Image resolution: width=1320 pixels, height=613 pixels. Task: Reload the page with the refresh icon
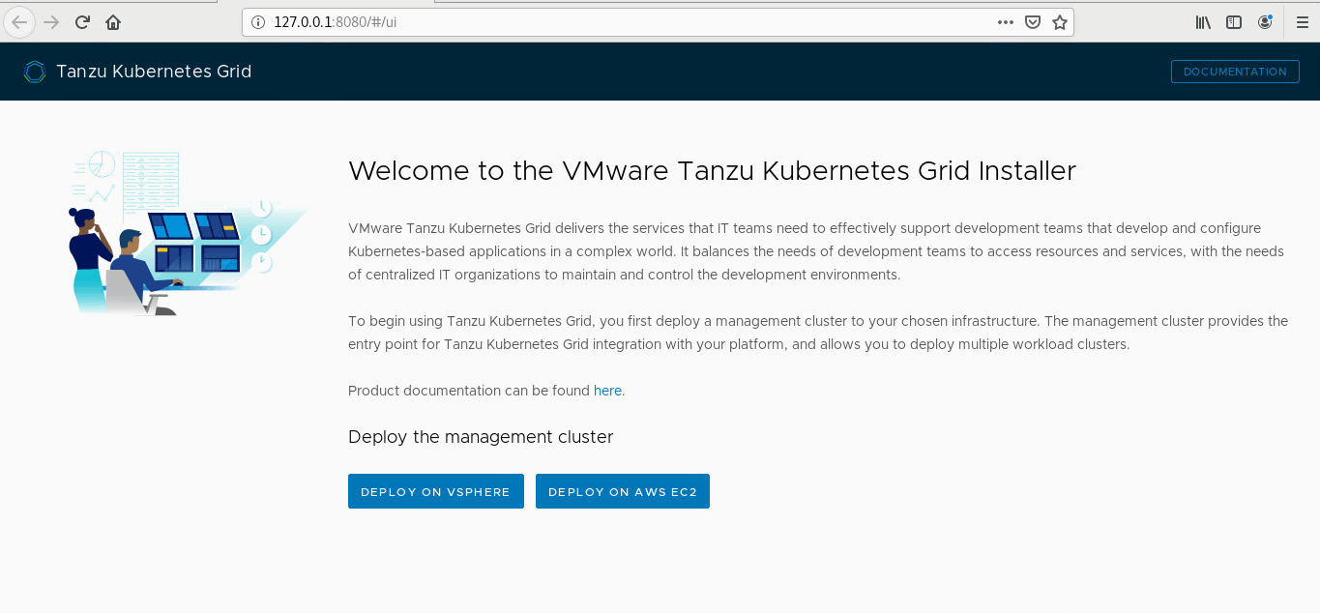coord(83,22)
